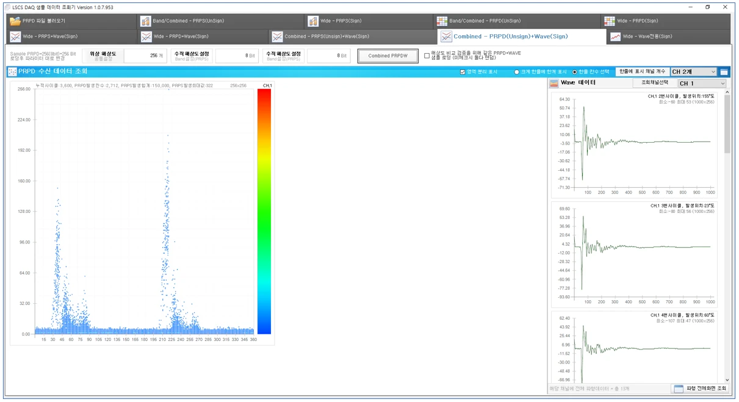Click grid icon of Band/Combined PRPD tab

pos(442,21)
